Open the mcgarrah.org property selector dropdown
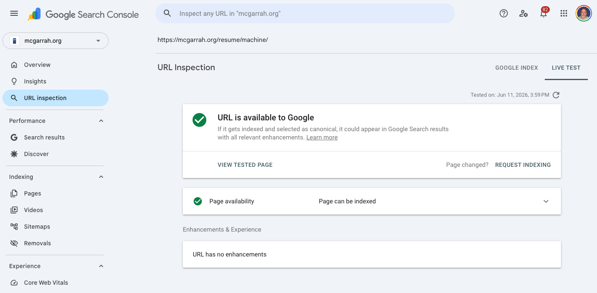The height and width of the screenshot is (293, 597). point(56,41)
